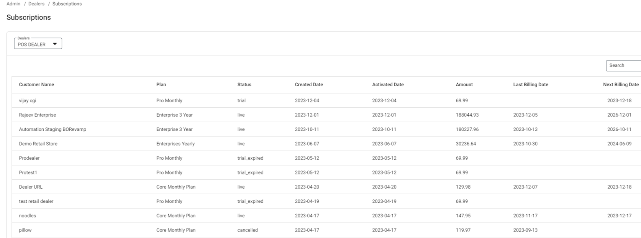Open Dealers breadcrumb link
This screenshot has height=238, width=641.
point(36,4)
